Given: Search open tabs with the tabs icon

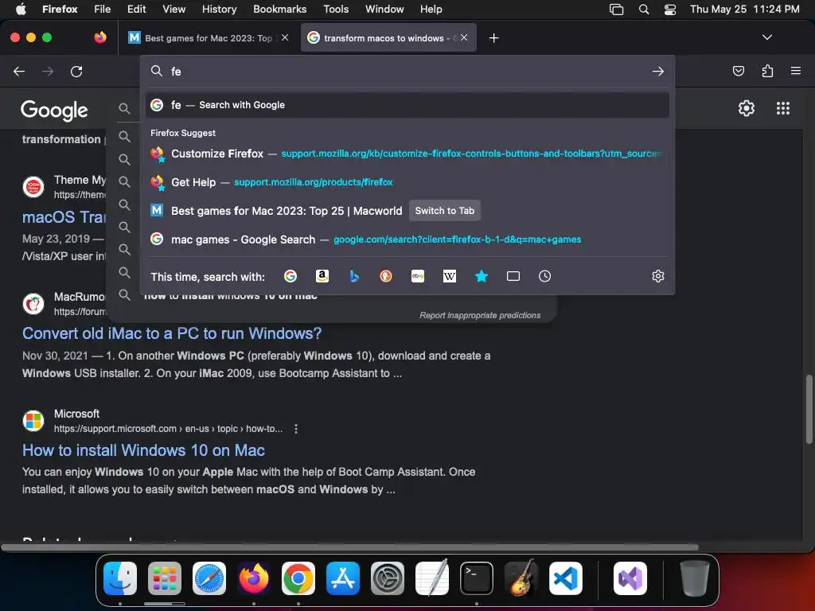Looking at the screenshot, I should click(x=513, y=276).
